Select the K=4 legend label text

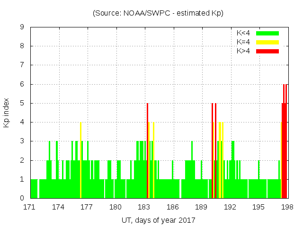pyautogui.click(x=243, y=42)
